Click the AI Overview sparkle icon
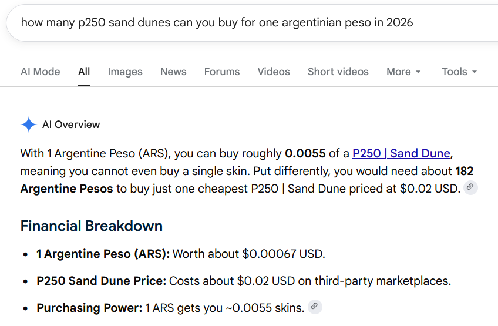 29,125
